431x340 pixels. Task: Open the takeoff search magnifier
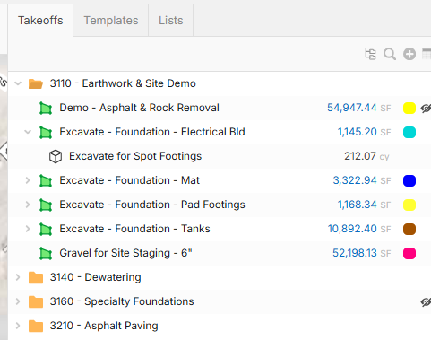click(390, 54)
